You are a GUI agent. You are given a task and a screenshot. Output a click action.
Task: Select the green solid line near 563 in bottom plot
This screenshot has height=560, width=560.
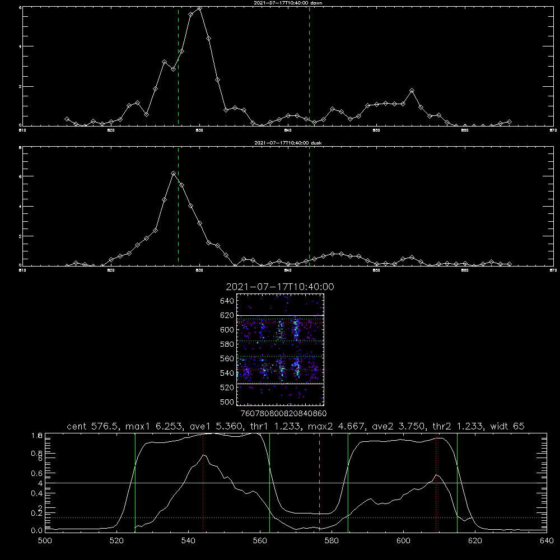(269, 482)
